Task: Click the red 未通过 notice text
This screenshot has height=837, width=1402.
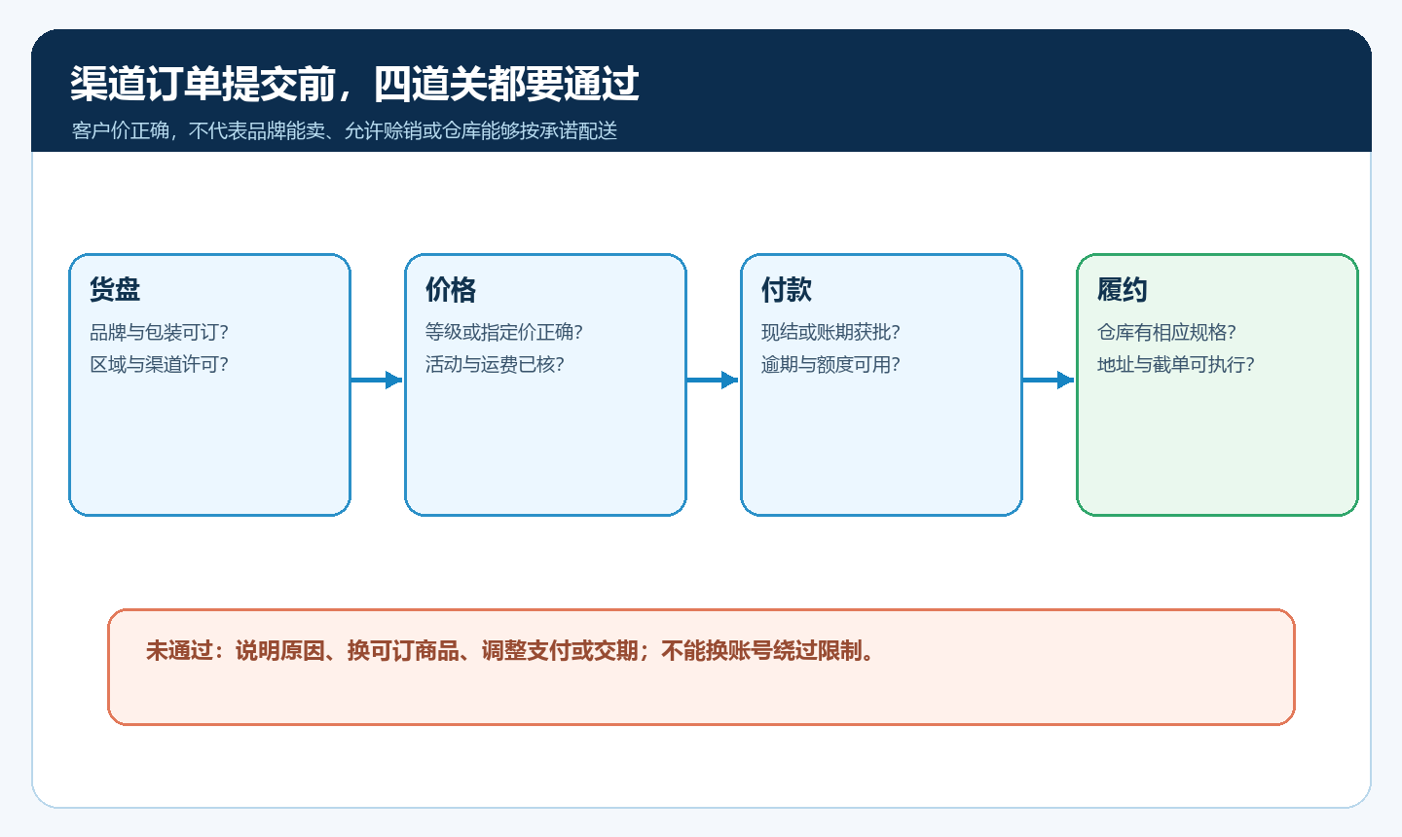Action: coord(512,650)
